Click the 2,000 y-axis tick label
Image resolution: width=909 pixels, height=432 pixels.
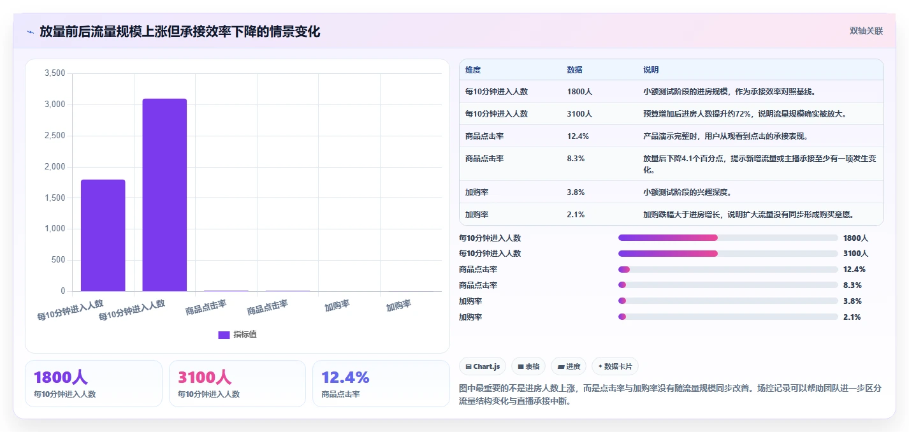(55, 167)
